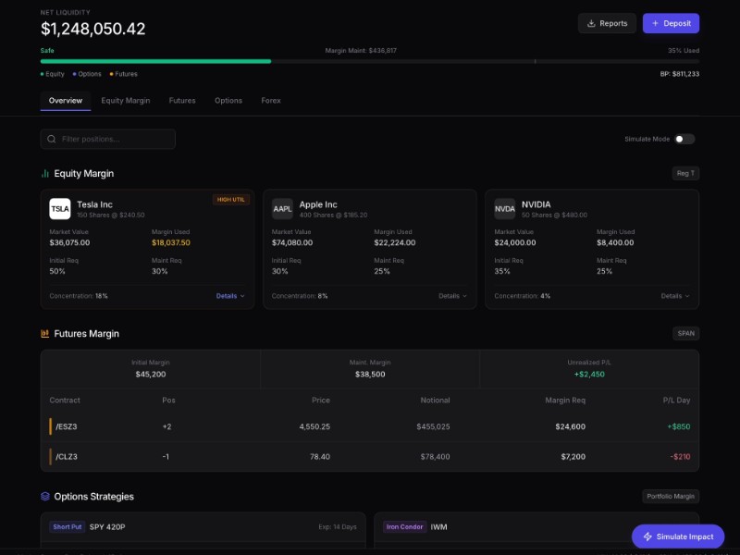Switch to the Futures tab
This screenshot has width=740, height=555.
click(182, 100)
